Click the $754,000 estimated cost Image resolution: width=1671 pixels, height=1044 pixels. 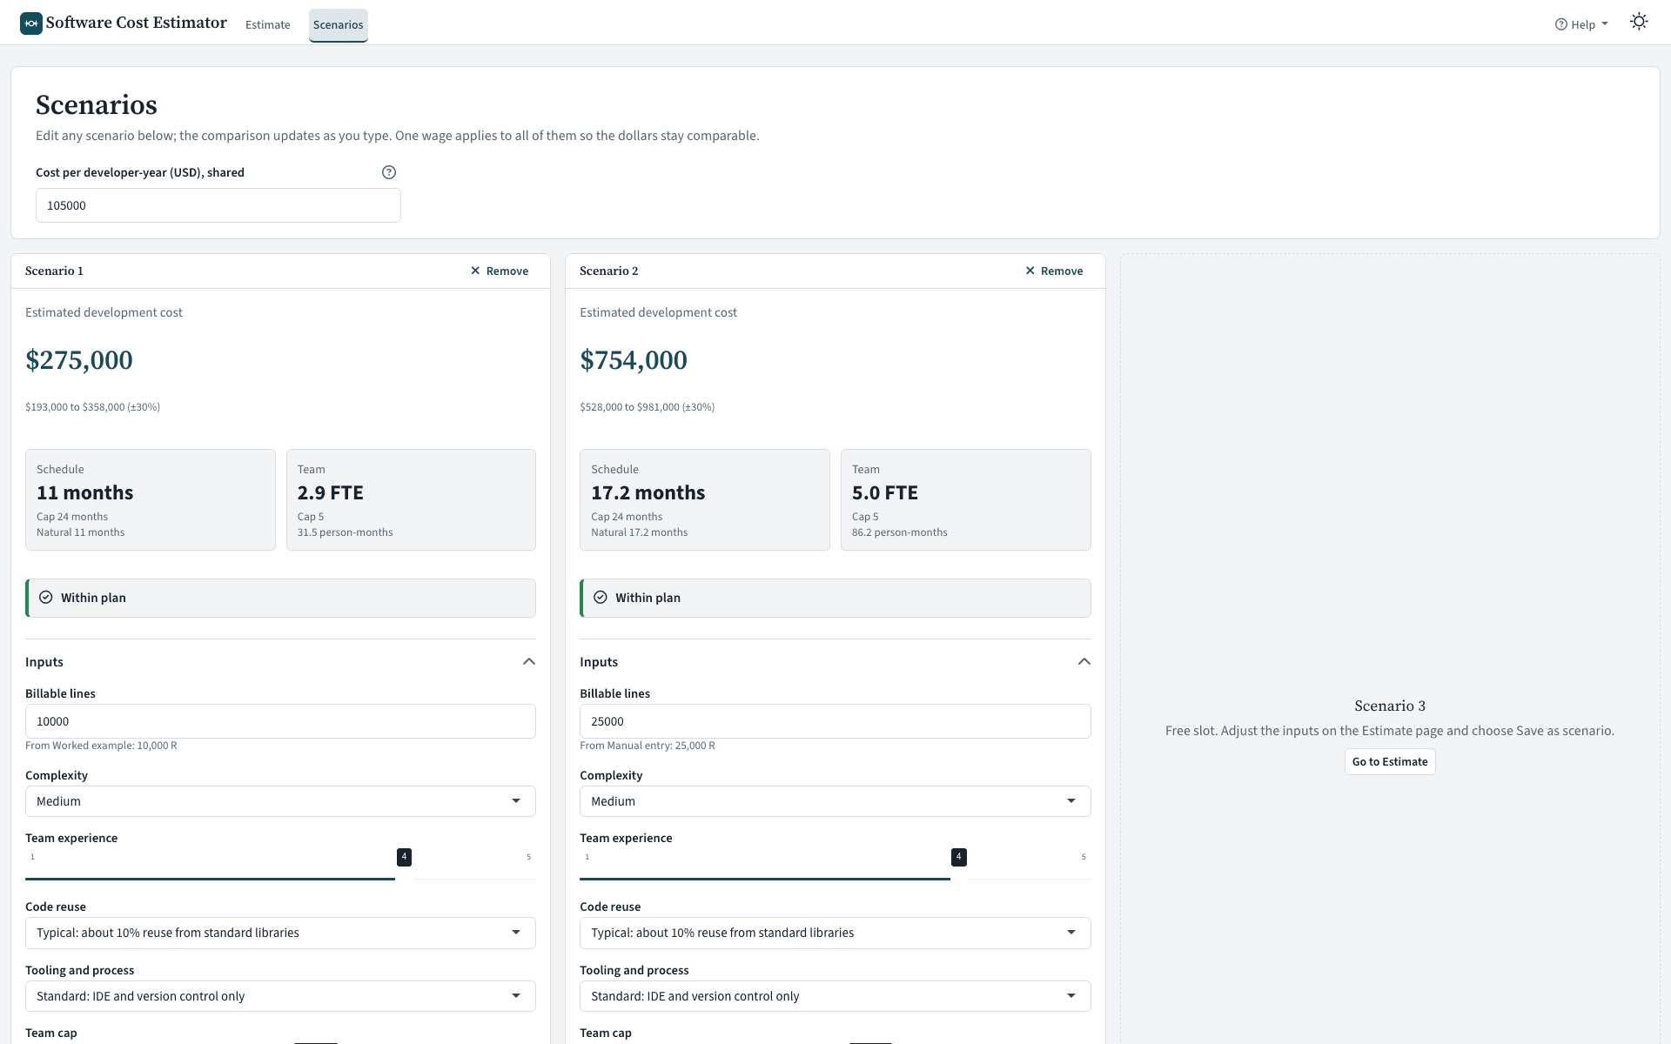pos(634,360)
